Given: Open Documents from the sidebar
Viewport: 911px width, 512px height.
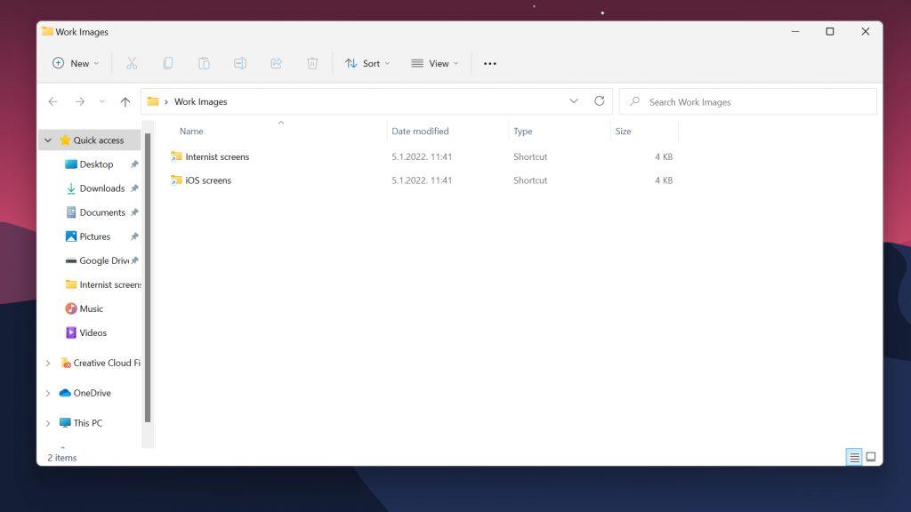Looking at the screenshot, I should tap(102, 212).
